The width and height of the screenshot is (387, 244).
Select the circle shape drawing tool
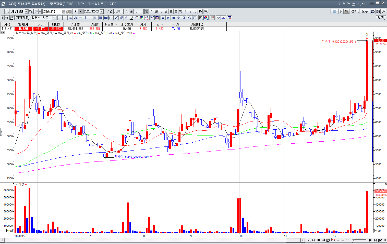190,18
